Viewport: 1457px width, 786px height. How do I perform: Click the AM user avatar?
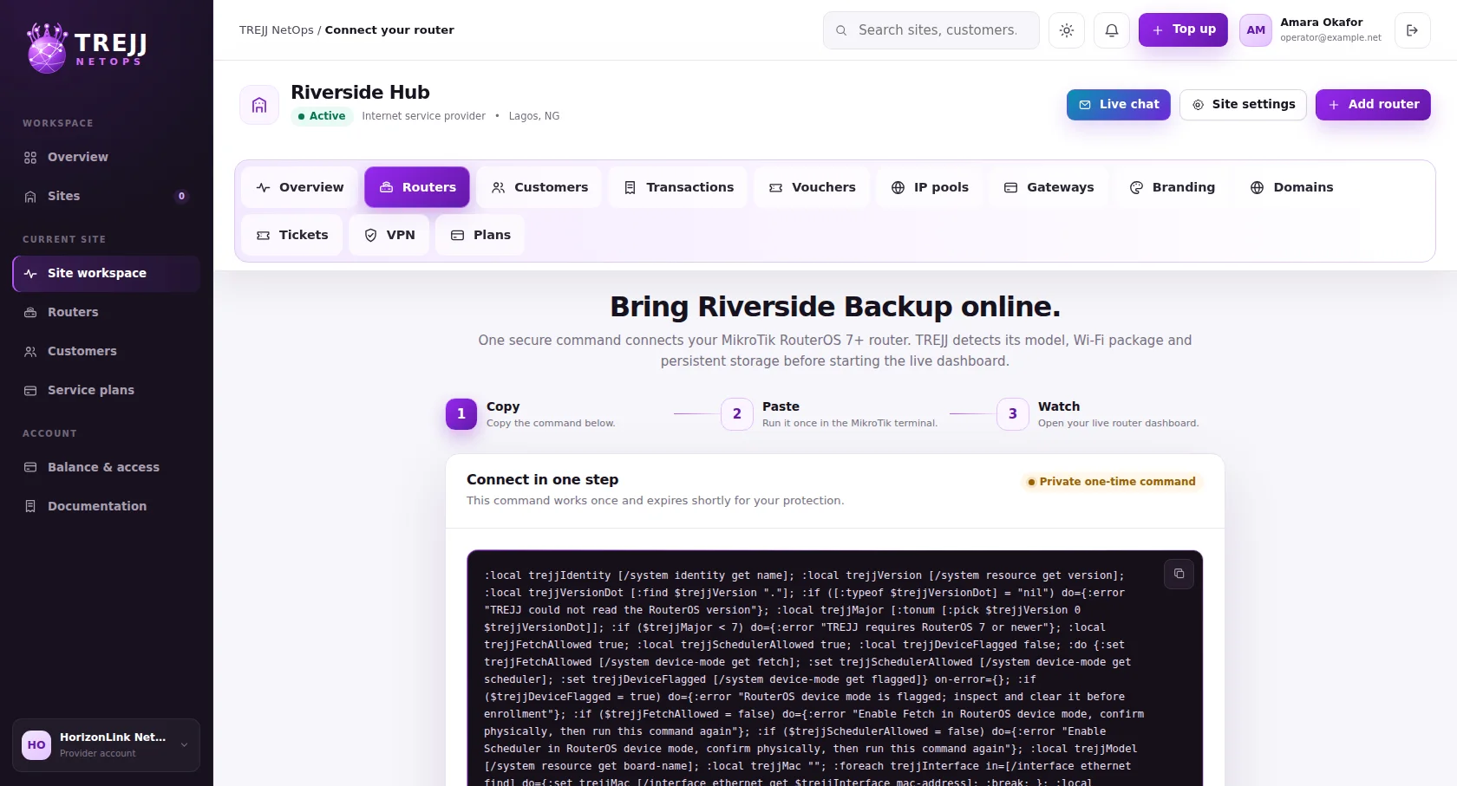1256,30
